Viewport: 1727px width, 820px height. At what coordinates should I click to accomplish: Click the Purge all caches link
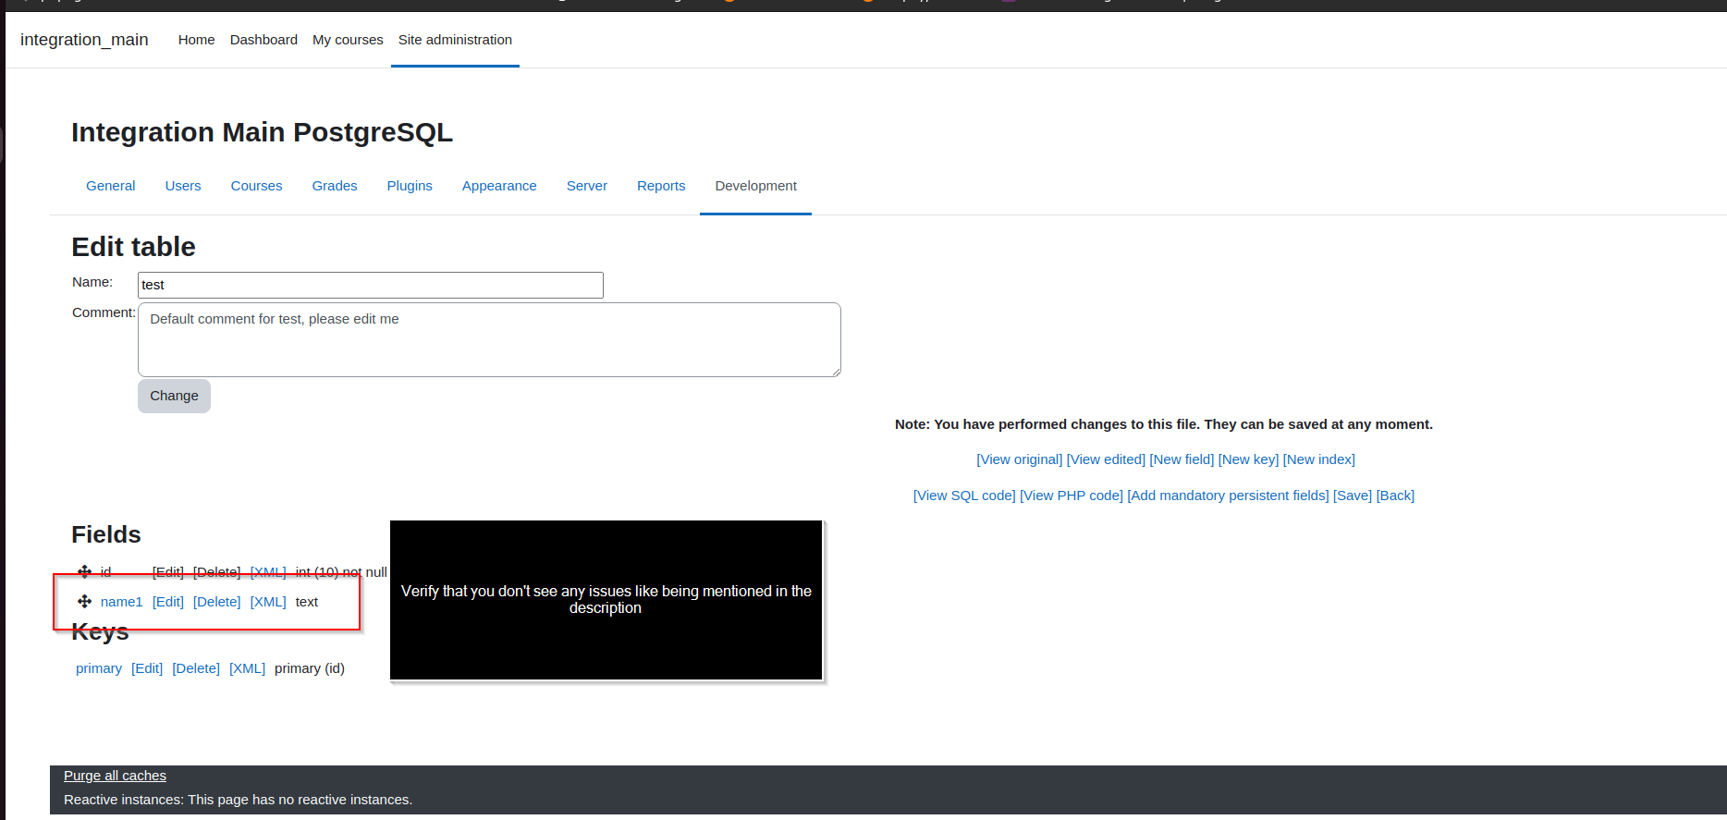click(x=115, y=776)
